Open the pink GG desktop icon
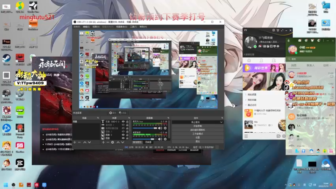Screen dimensions: 336x189 point(20,147)
